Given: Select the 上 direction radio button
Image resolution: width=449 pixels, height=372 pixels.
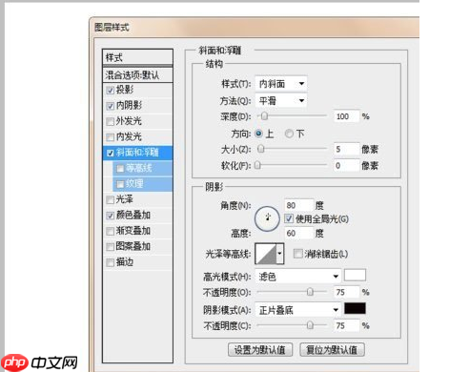Looking at the screenshot, I should point(259,134).
